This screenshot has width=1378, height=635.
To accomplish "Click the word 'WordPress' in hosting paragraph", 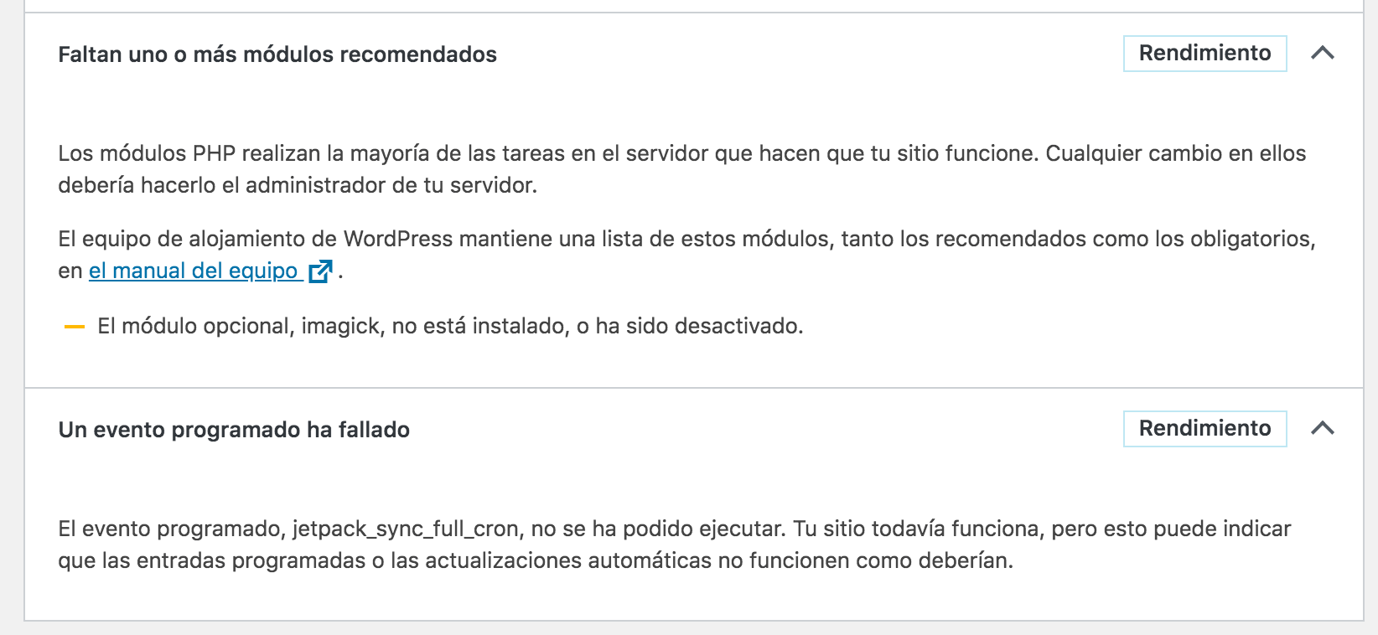I will pos(398,239).
